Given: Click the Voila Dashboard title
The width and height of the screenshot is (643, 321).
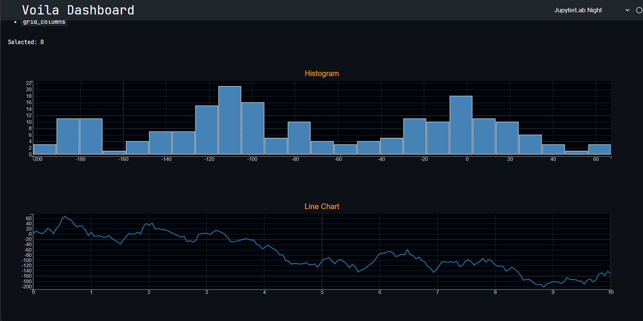Looking at the screenshot, I should pyautogui.click(x=78, y=10).
